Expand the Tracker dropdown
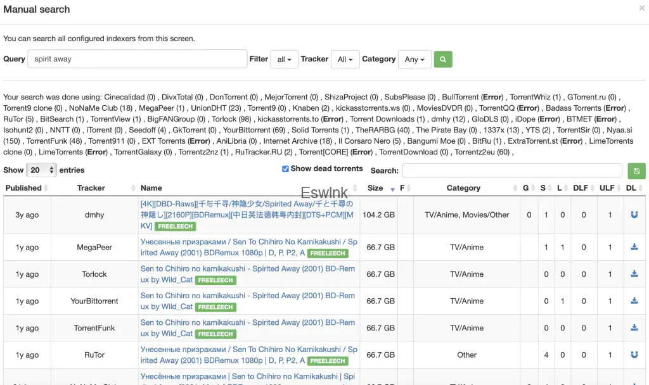 point(345,59)
